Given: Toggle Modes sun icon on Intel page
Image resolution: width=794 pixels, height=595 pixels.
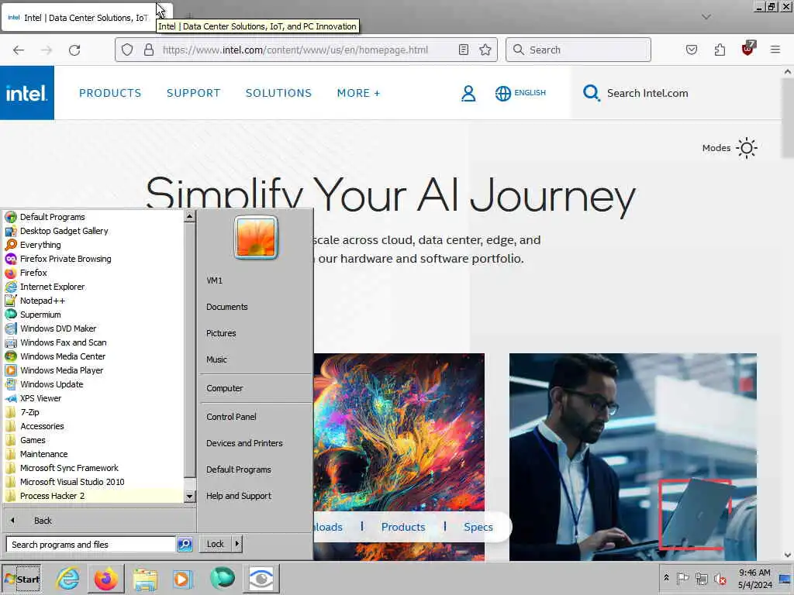Looking at the screenshot, I should point(747,148).
